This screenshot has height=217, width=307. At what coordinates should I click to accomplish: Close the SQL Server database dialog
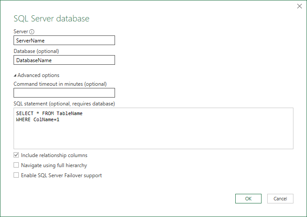(300, 6)
